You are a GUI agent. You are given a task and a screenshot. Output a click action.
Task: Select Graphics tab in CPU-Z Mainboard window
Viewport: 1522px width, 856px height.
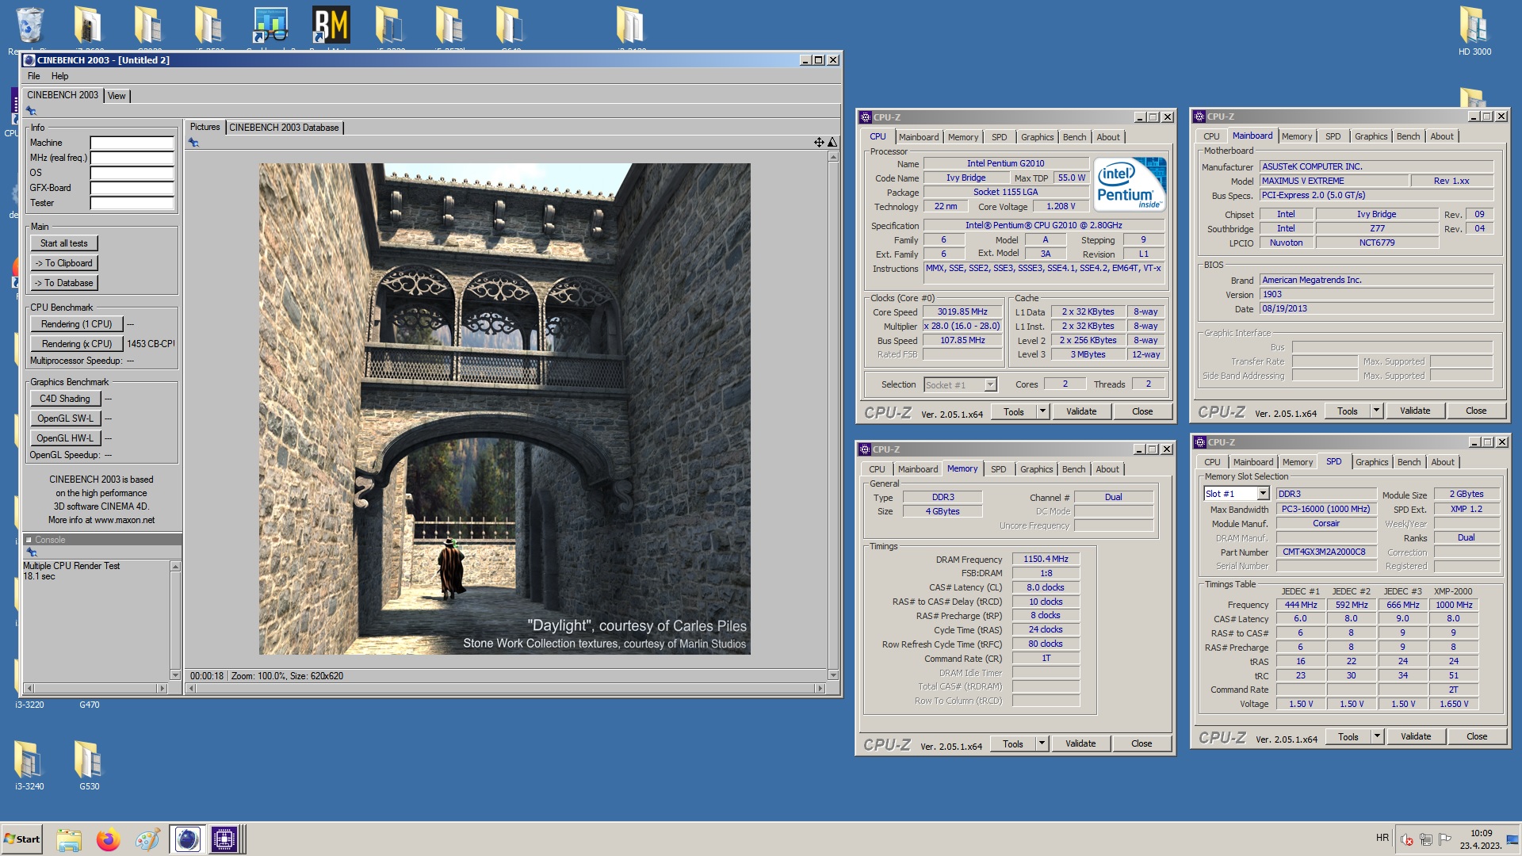[x=1371, y=136]
